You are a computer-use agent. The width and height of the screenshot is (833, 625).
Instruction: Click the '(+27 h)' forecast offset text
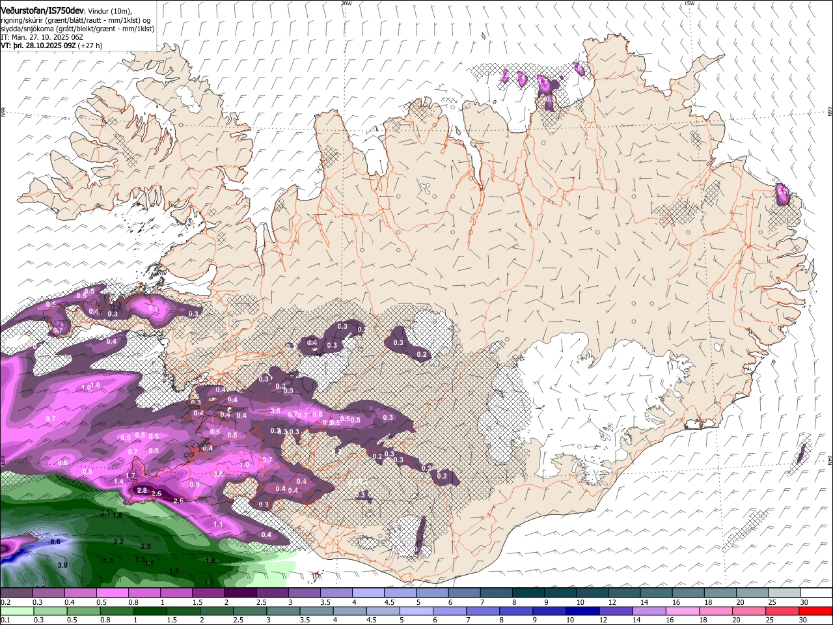90,46
